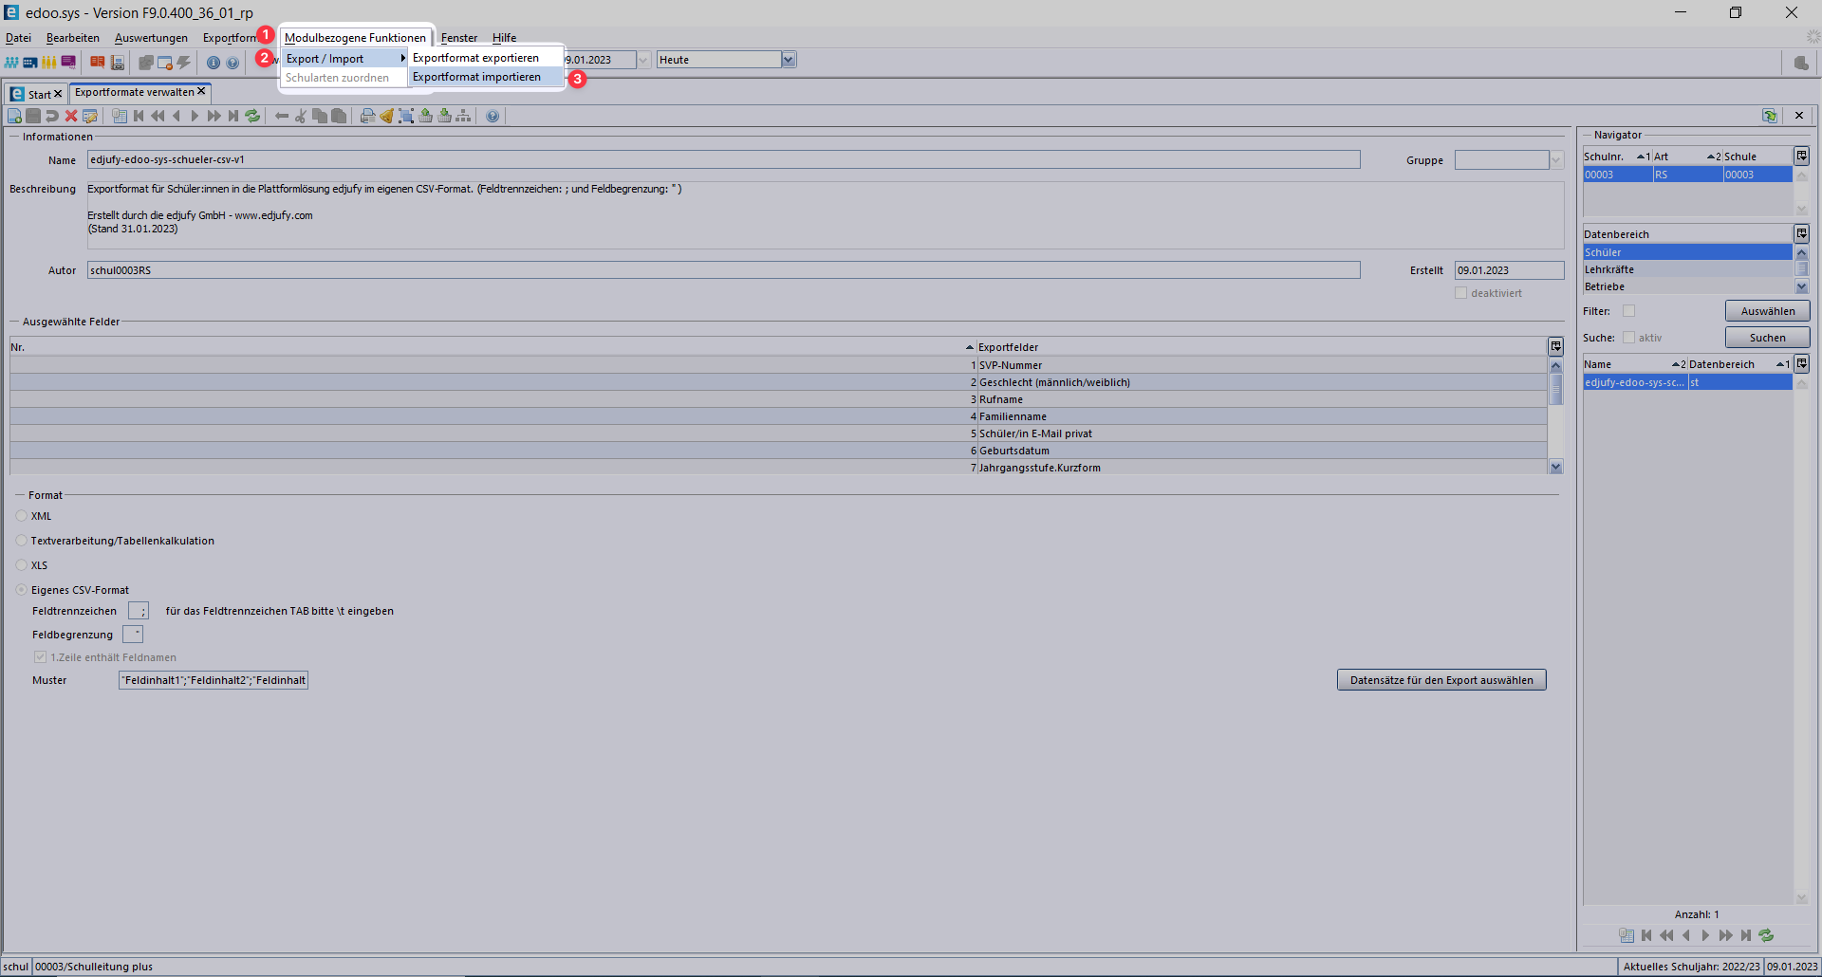Click the blue help question mark icon
This screenshot has height=977, width=1822.
click(493, 116)
